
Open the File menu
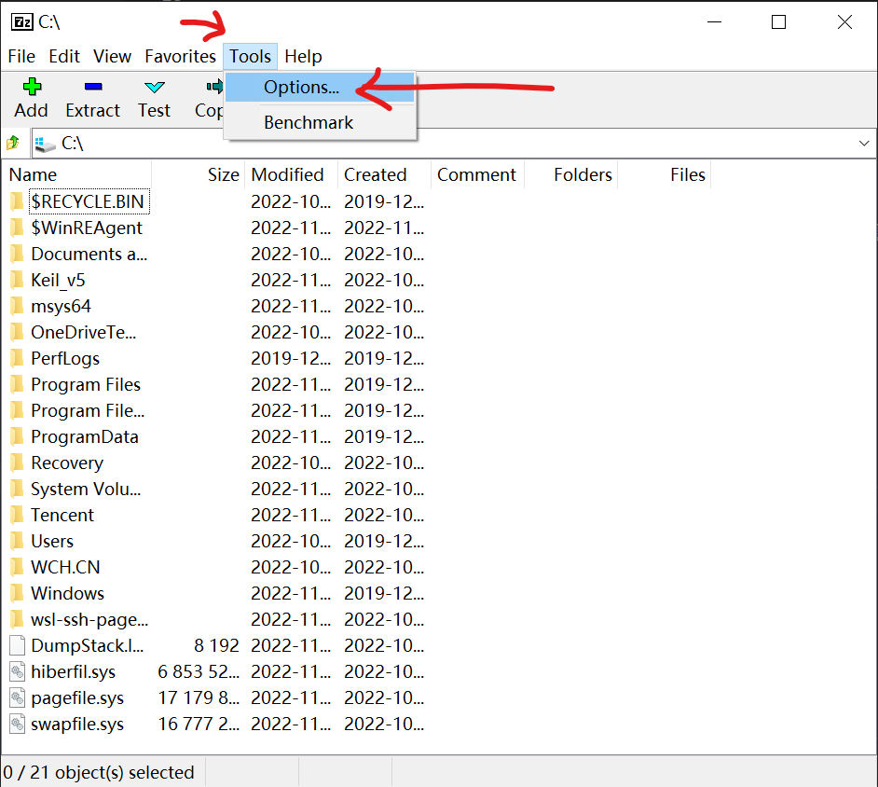point(21,56)
